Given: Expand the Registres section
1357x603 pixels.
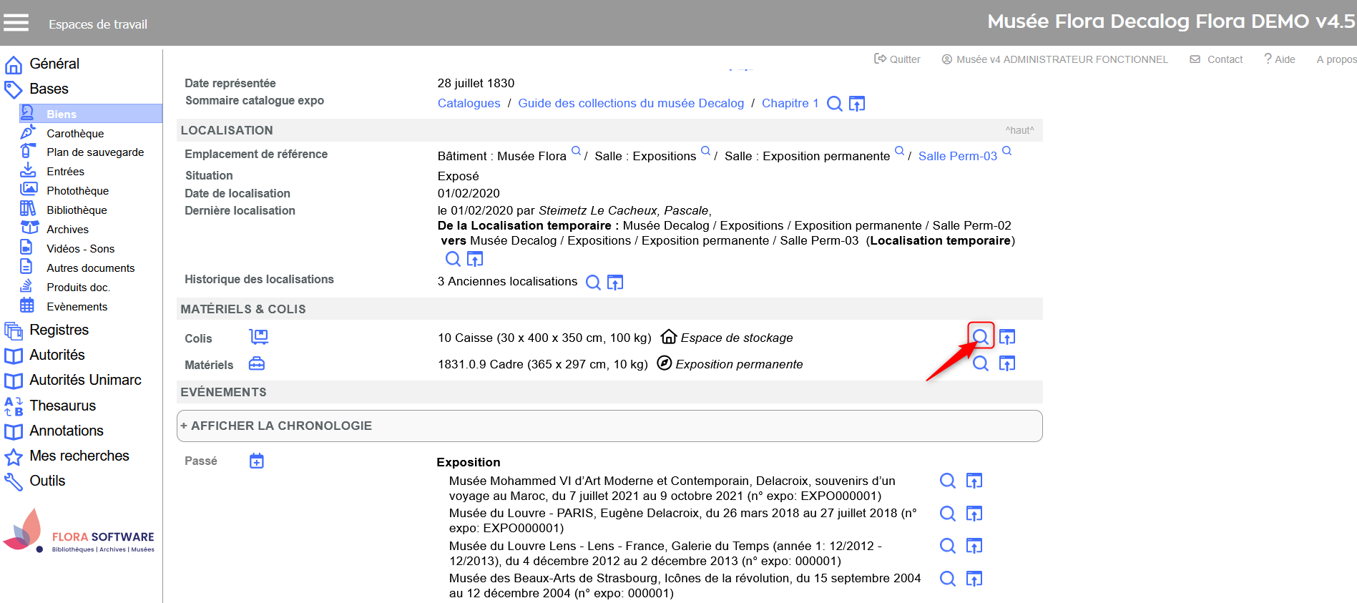Looking at the screenshot, I should pyautogui.click(x=59, y=330).
